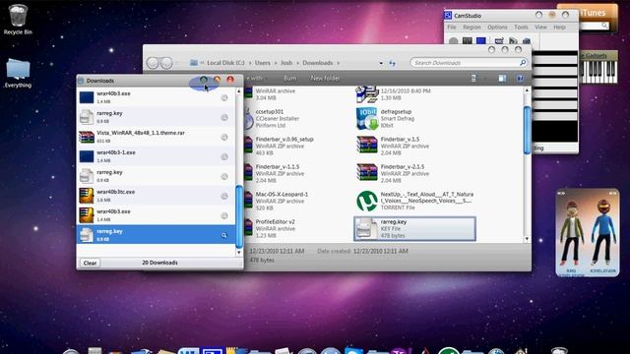Click Explorer file list scroll up arrow
This screenshot has width=630, height=354.
pos(528,90)
